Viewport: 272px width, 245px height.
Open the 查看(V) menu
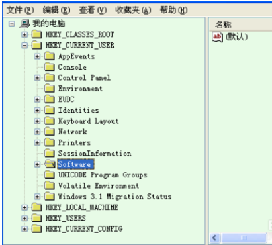93,10
